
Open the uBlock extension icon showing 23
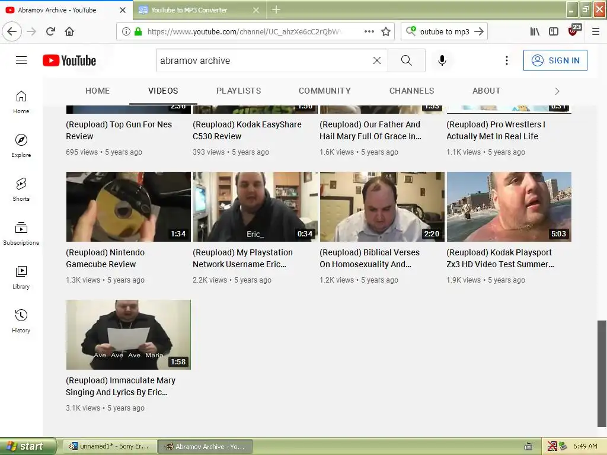[574, 30]
